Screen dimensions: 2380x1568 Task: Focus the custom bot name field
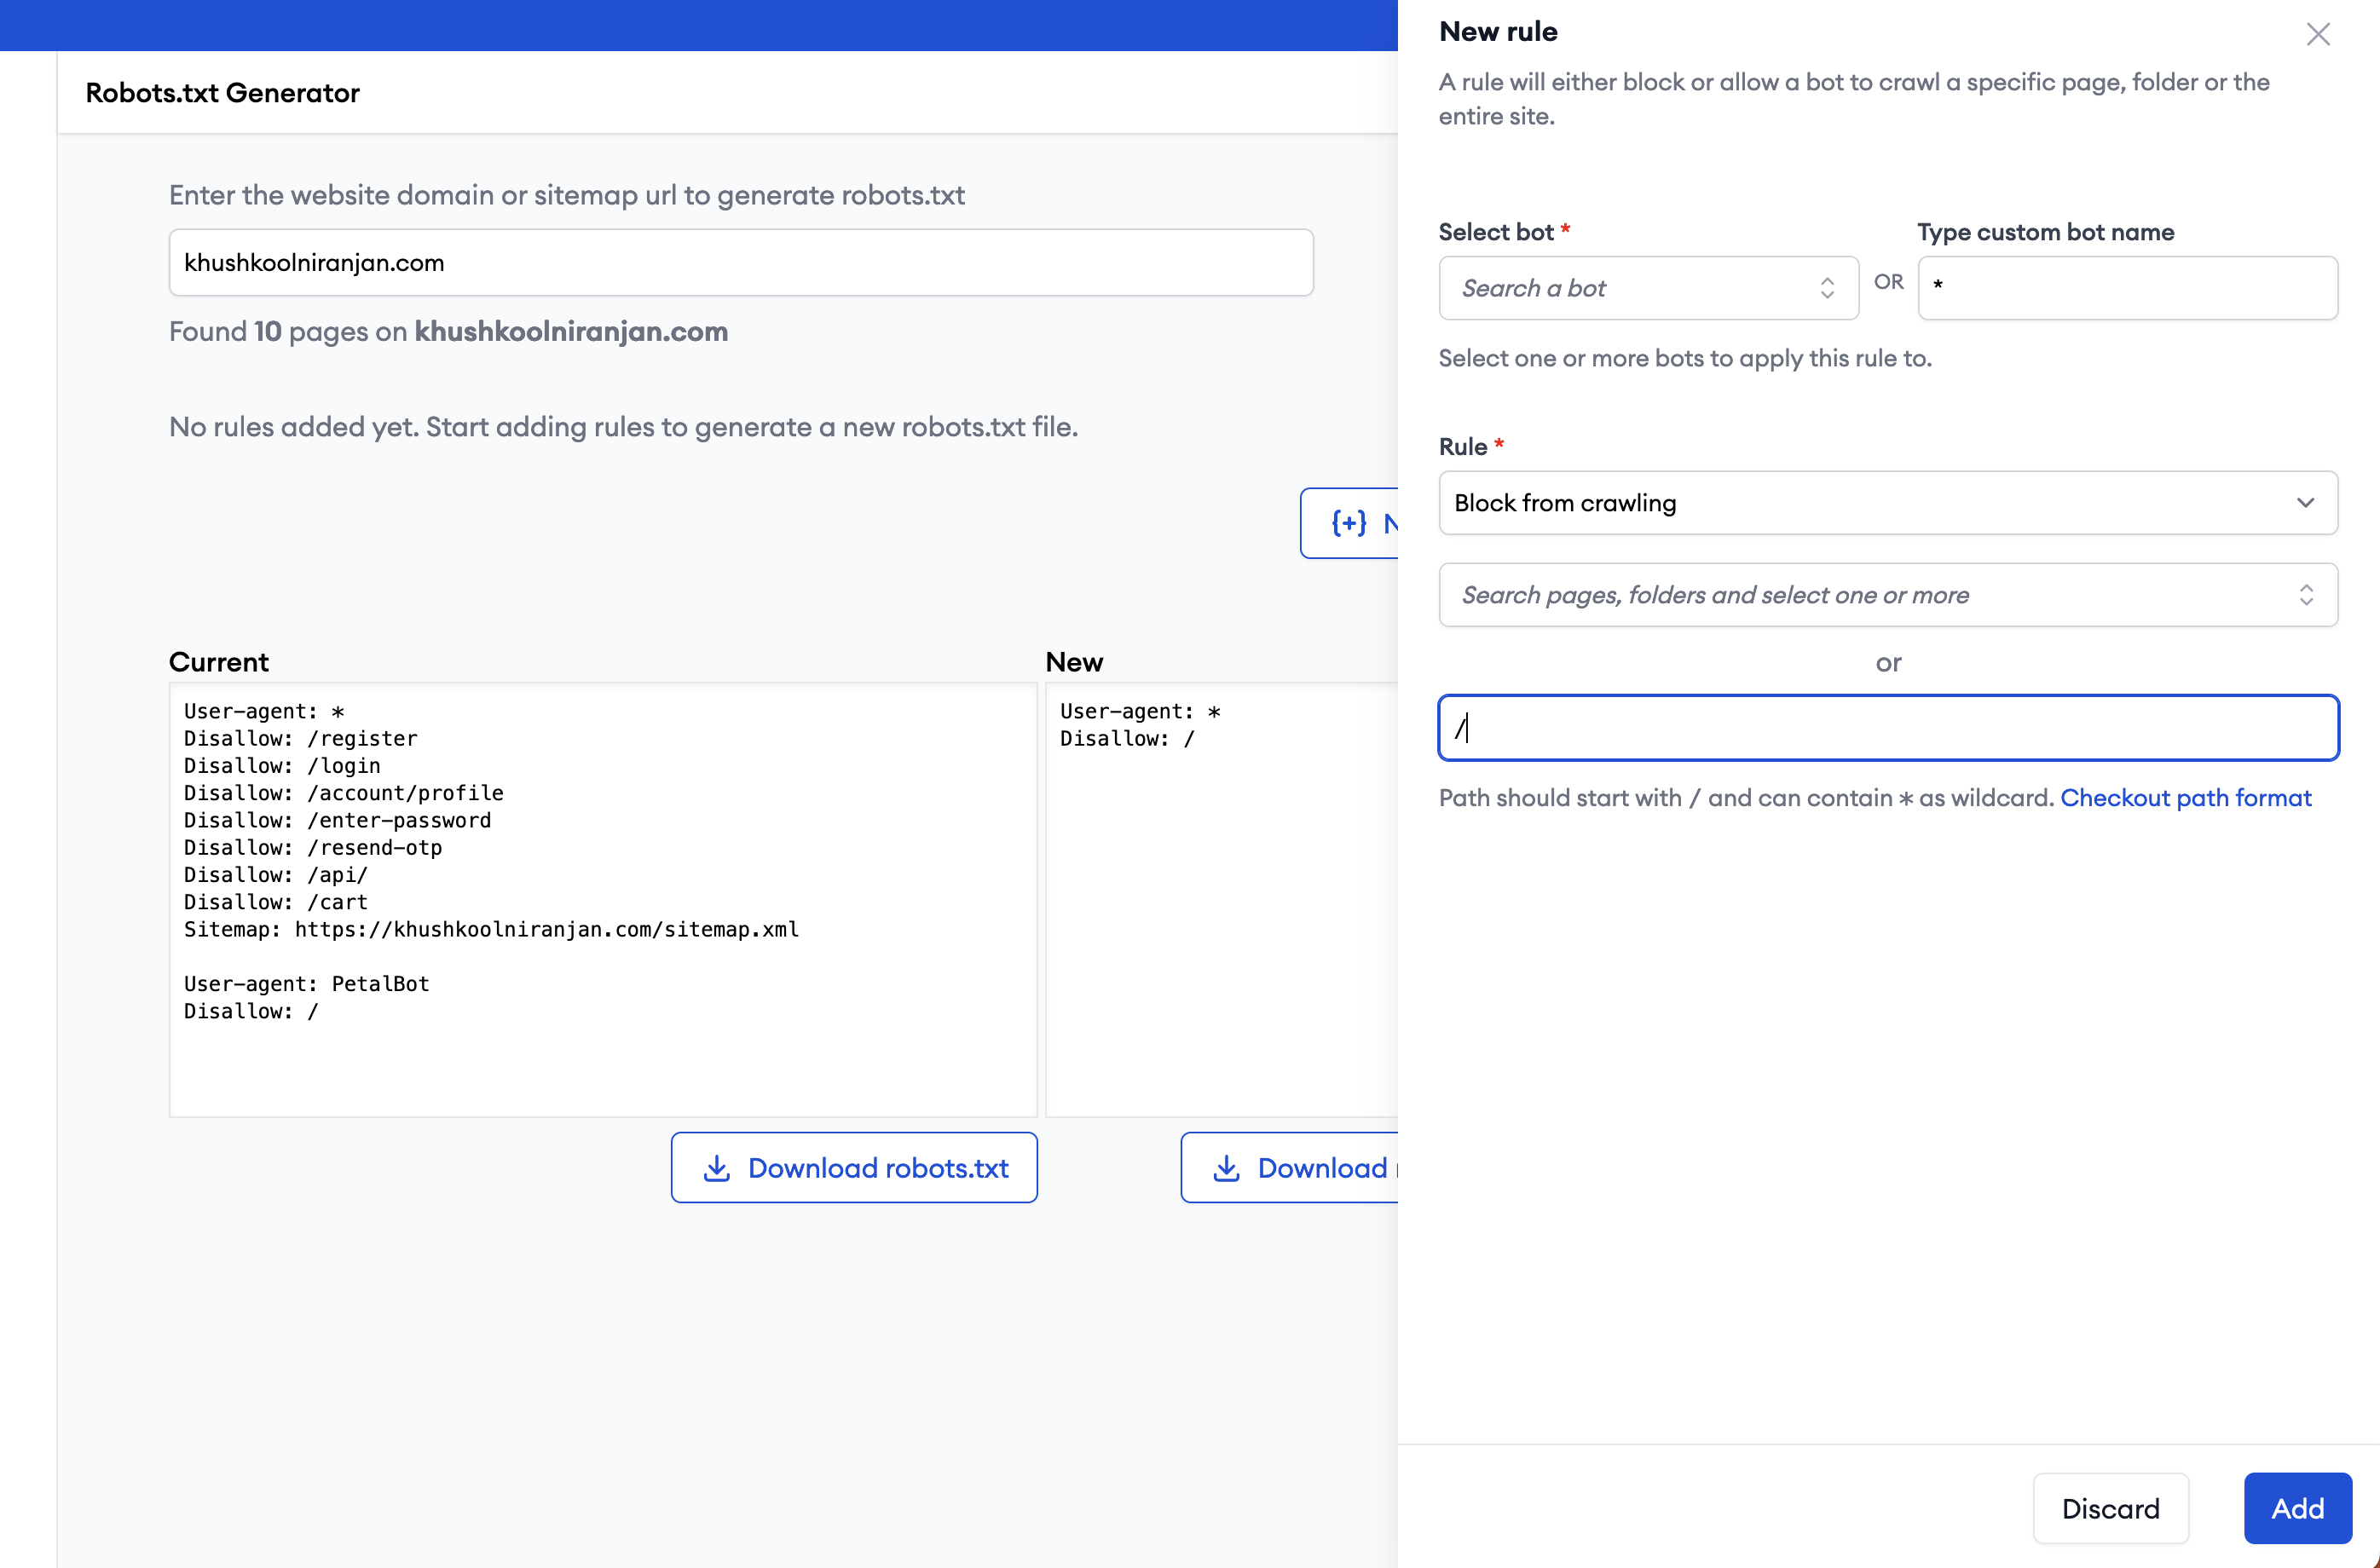[x=2127, y=288]
